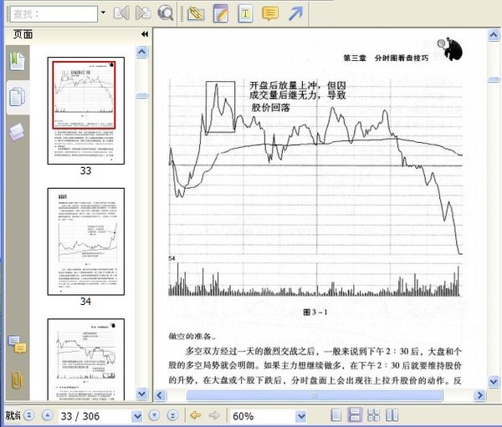This screenshot has width=502, height=427.
Task: Click page number label 34 under thumbnail
Action: (x=86, y=302)
